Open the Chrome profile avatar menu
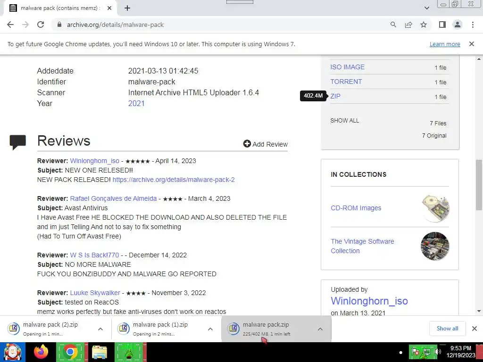This screenshot has height=362, width=483. click(x=458, y=25)
